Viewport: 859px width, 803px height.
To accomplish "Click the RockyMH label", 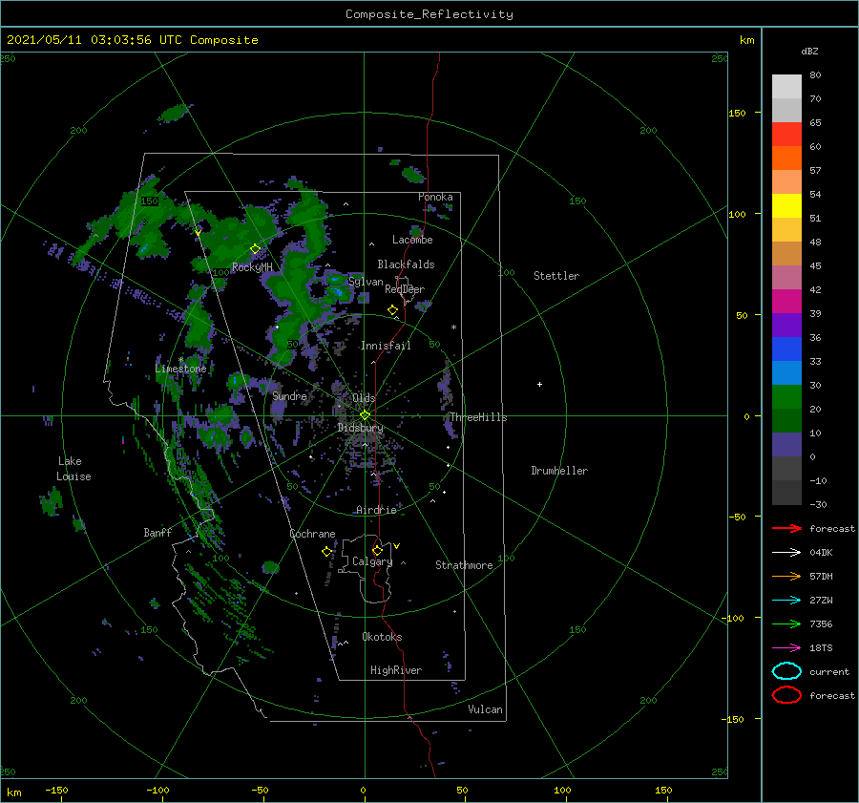I will point(252,267).
